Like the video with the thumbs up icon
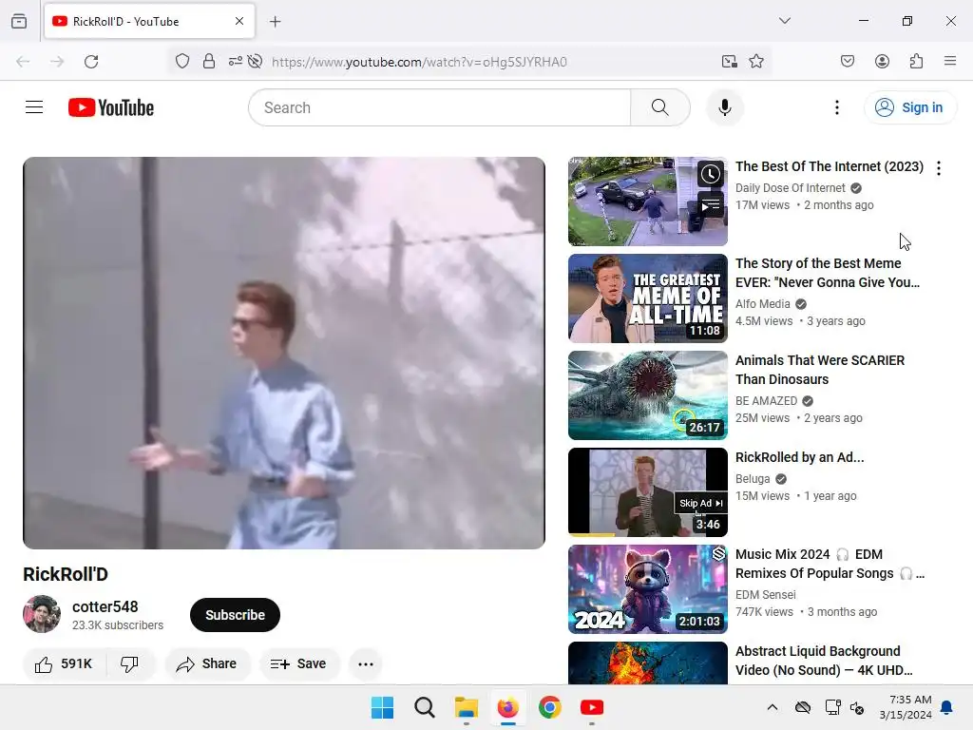 [x=64, y=664]
